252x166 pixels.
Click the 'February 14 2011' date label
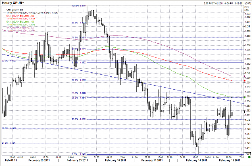pyautogui.click(x=196, y=160)
